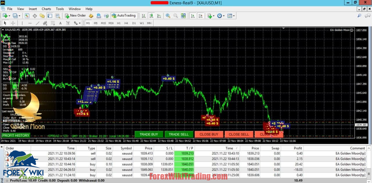
Task: Expand the Indicators dropdown arrow
Action: click(214, 16)
